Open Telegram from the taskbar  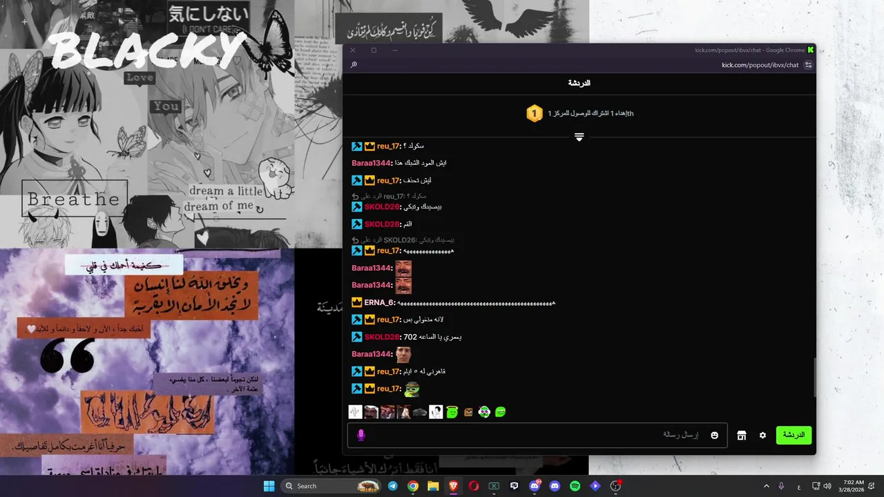pos(393,486)
